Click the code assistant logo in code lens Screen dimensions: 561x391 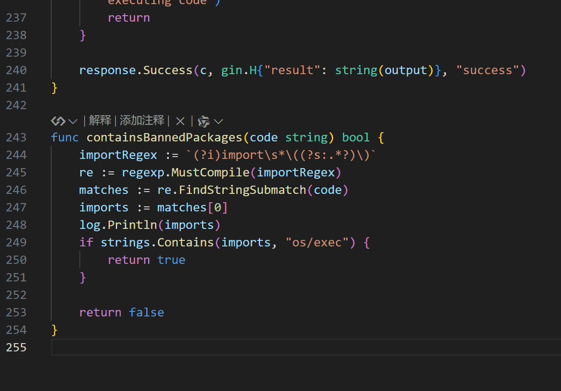[58, 121]
